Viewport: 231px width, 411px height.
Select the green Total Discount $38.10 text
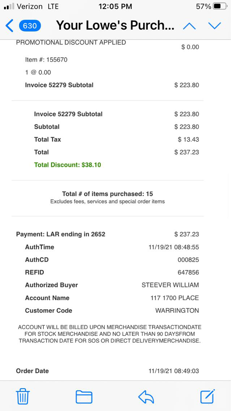pos(68,165)
